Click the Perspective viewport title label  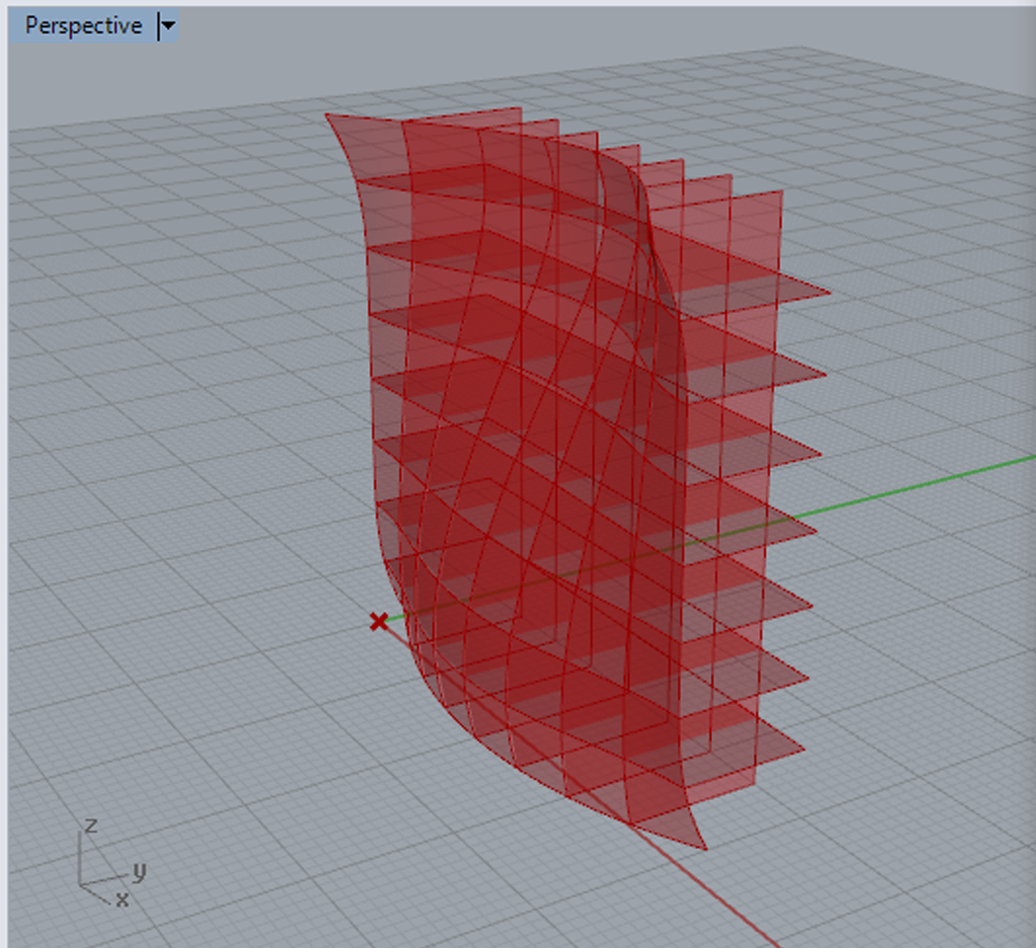[x=84, y=25]
